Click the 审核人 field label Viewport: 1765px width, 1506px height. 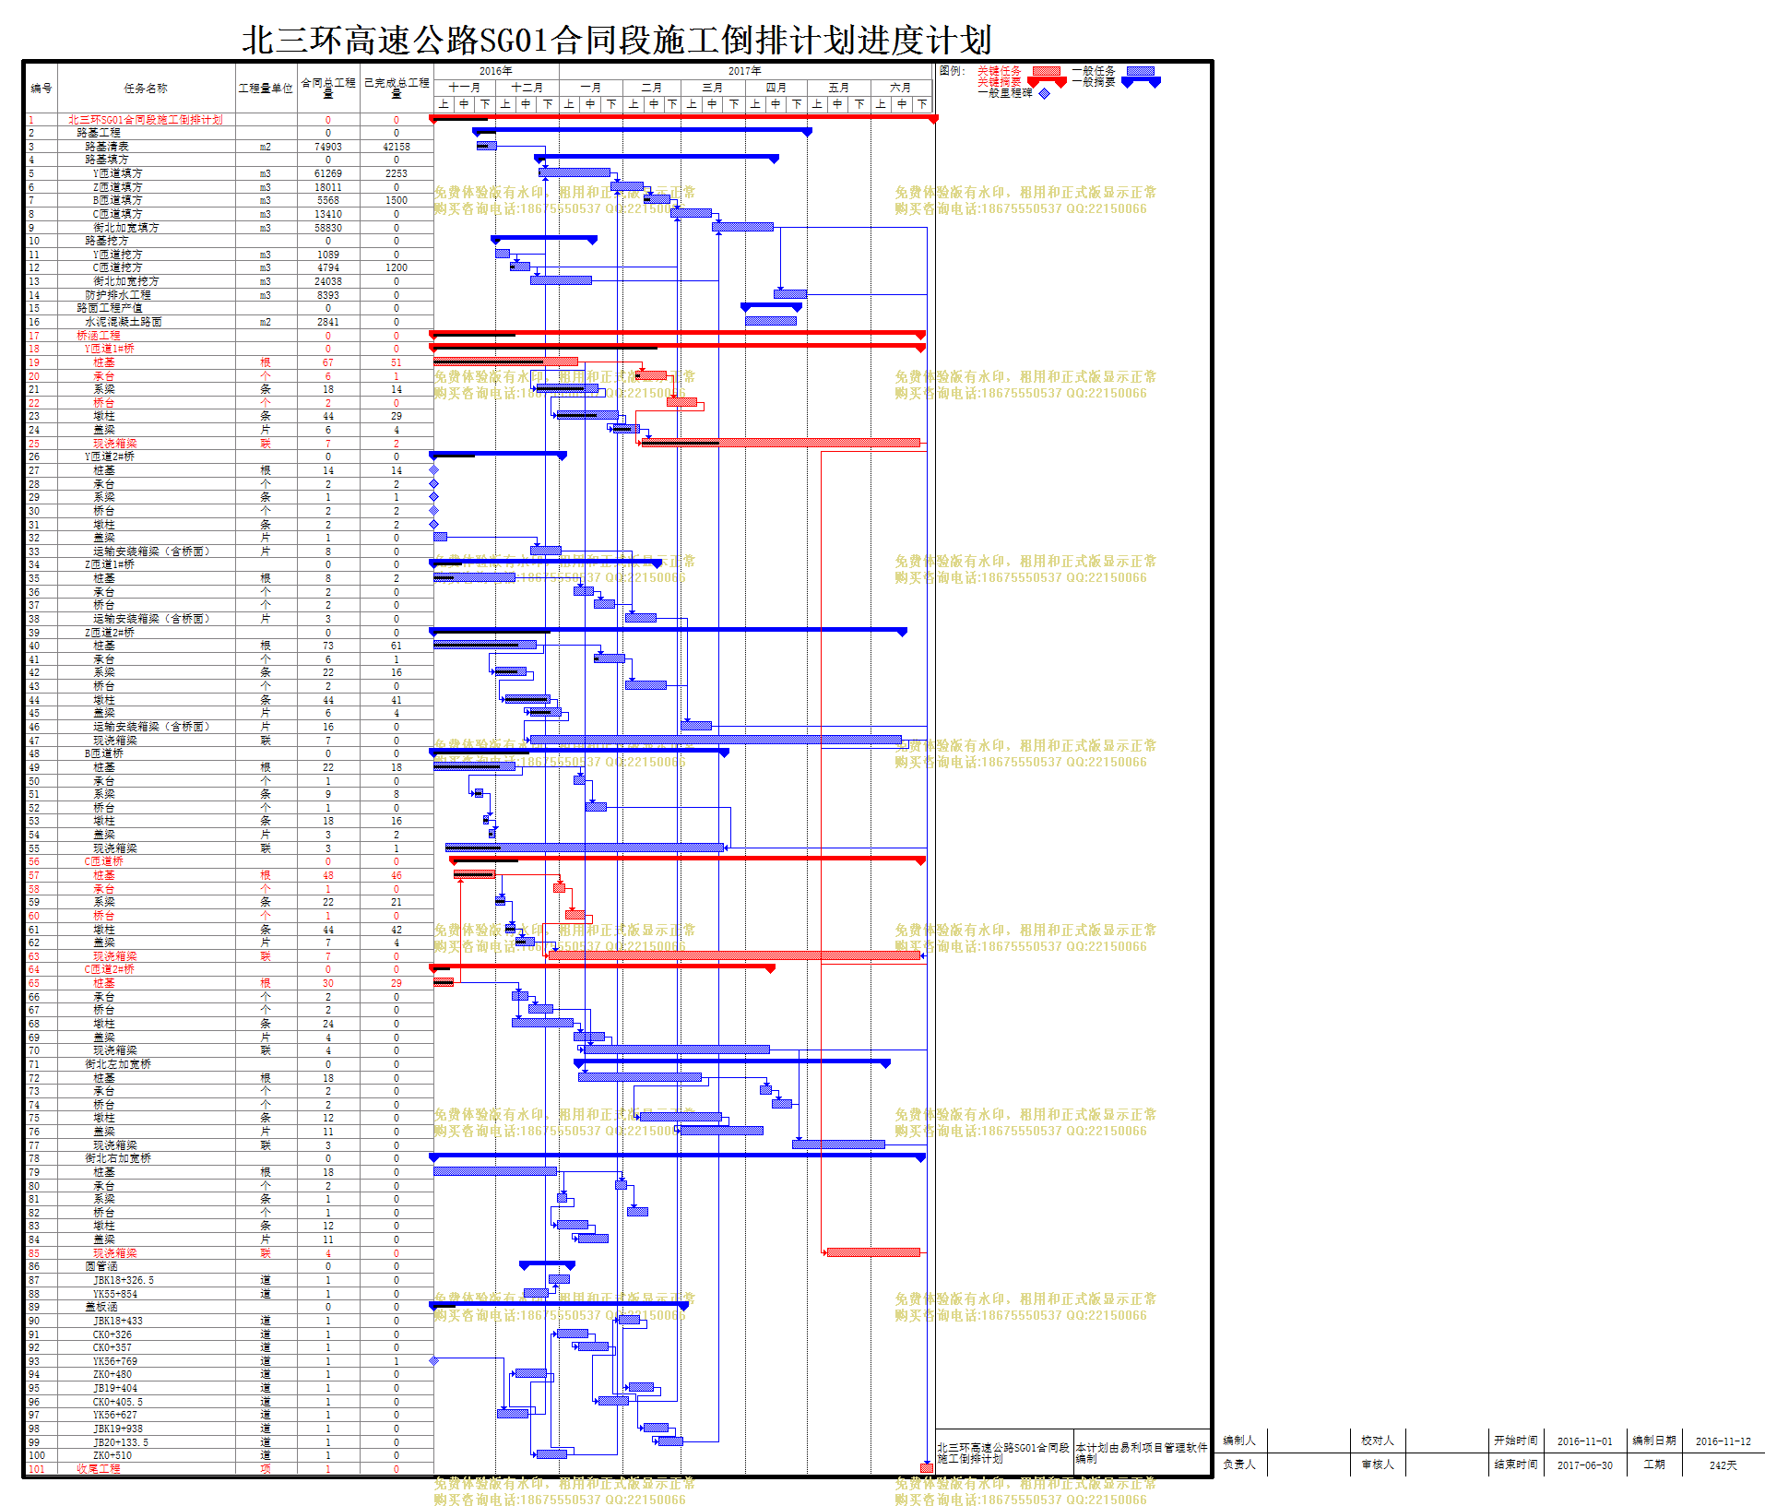tap(1378, 1464)
